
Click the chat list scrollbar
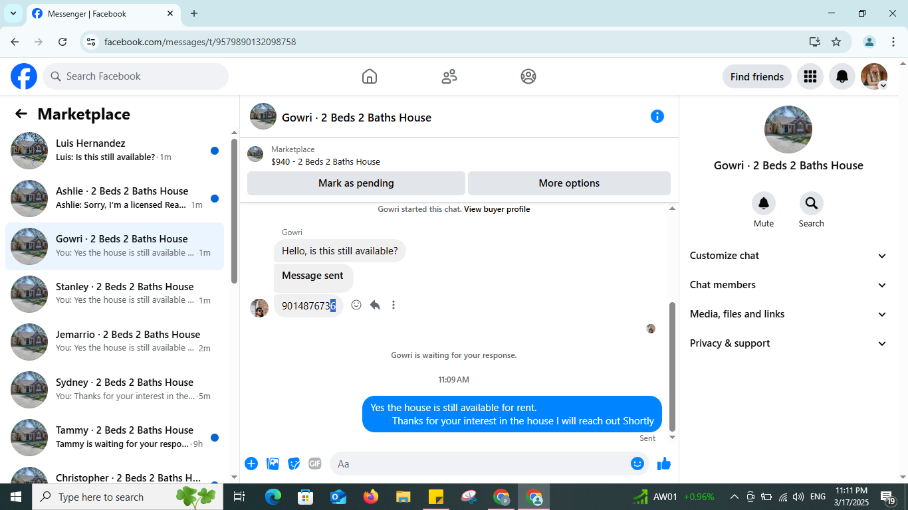click(234, 211)
